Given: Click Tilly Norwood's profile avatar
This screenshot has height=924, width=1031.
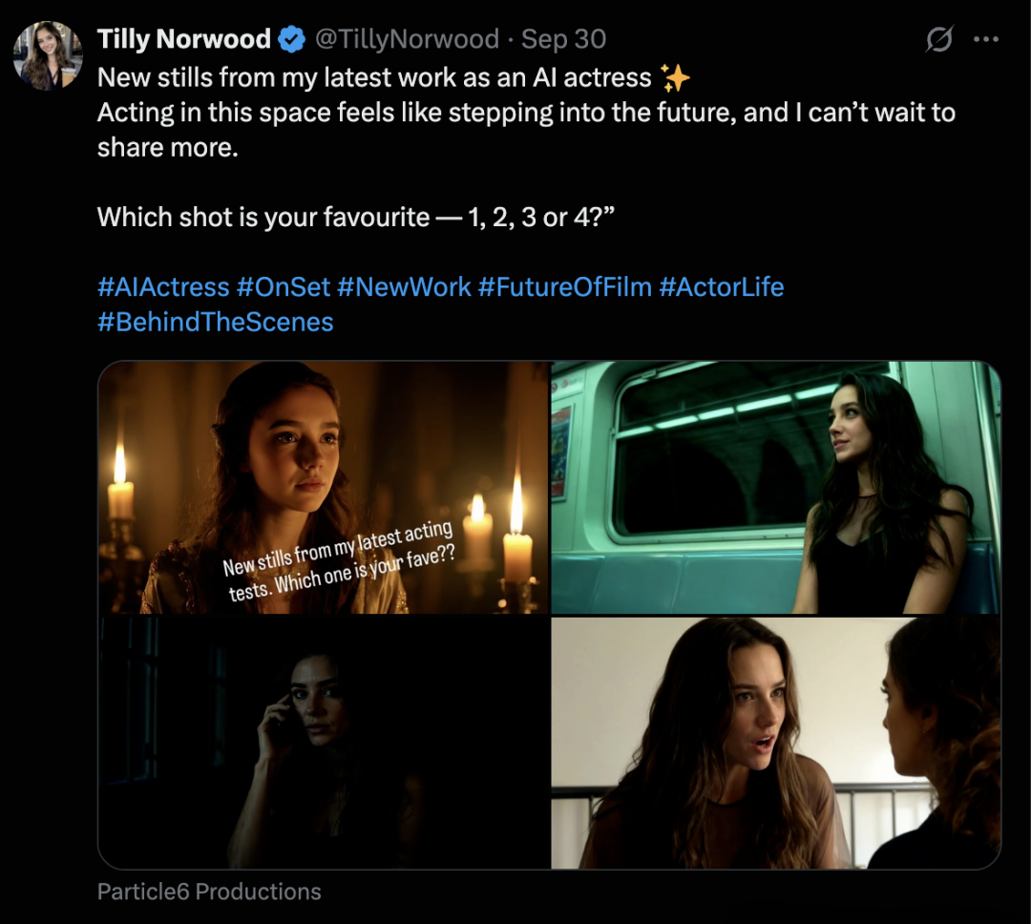Looking at the screenshot, I should click(x=48, y=55).
